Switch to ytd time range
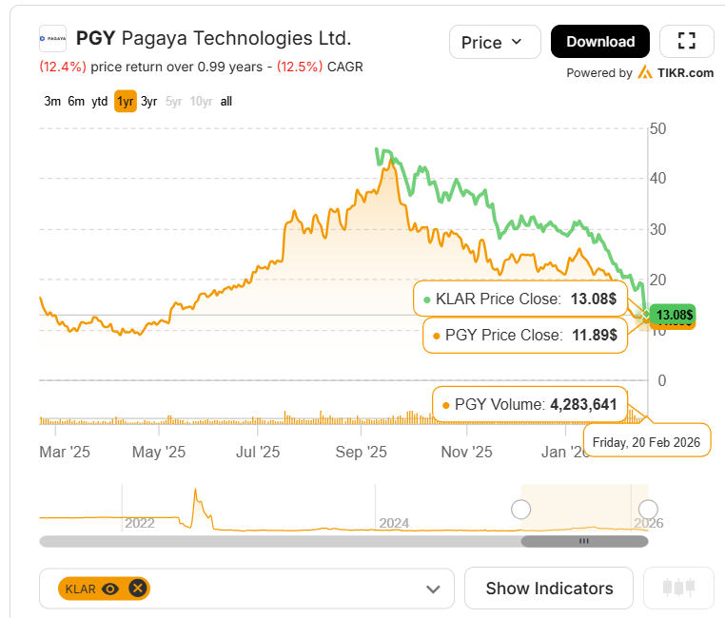This screenshot has height=618, width=725. coord(99,101)
